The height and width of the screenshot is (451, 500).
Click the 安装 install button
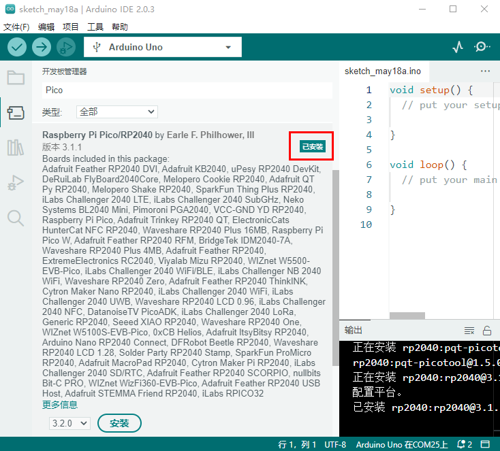coord(119,423)
